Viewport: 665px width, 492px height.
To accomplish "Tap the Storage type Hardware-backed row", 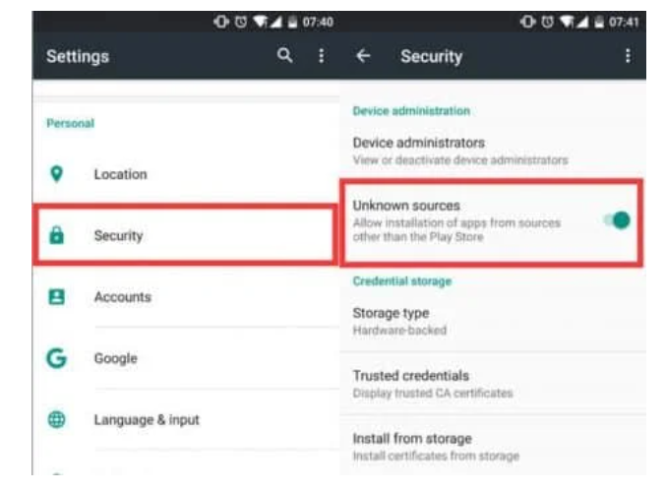I will (493, 321).
